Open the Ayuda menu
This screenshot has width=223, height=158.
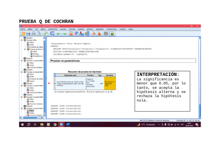131,29
